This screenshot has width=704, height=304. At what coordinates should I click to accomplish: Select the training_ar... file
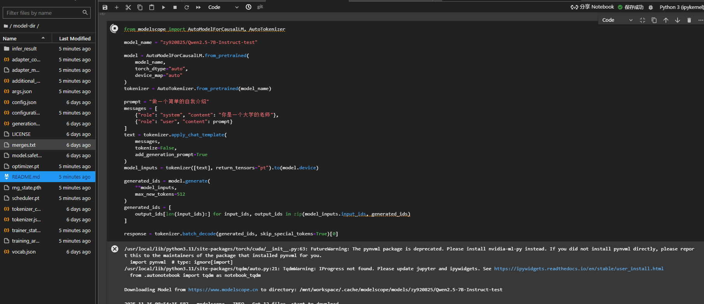(x=47, y=241)
